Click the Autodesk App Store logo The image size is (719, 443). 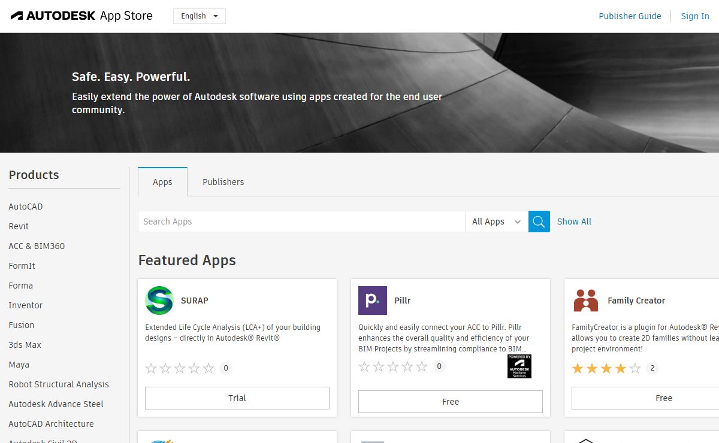pyautogui.click(x=81, y=16)
